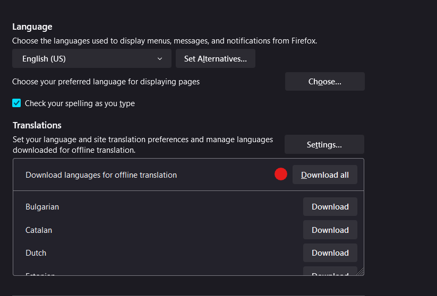The height and width of the screenshot is (296, 437).
Task: Select the Bulgarian row label
Action: click(42, 207)
